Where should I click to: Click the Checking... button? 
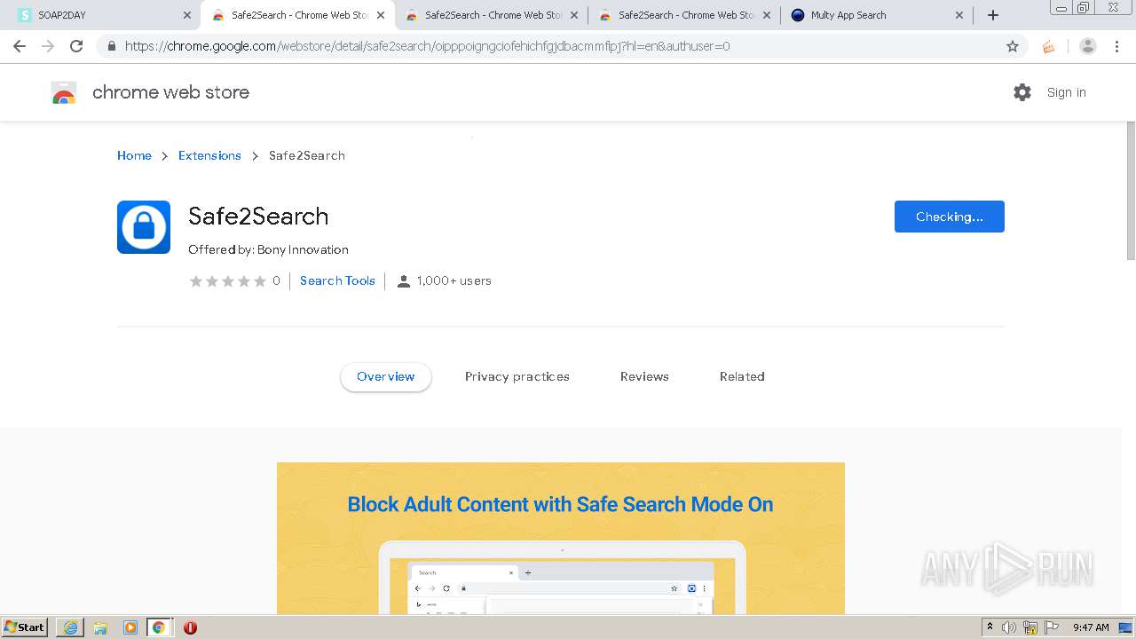[950, 217]
